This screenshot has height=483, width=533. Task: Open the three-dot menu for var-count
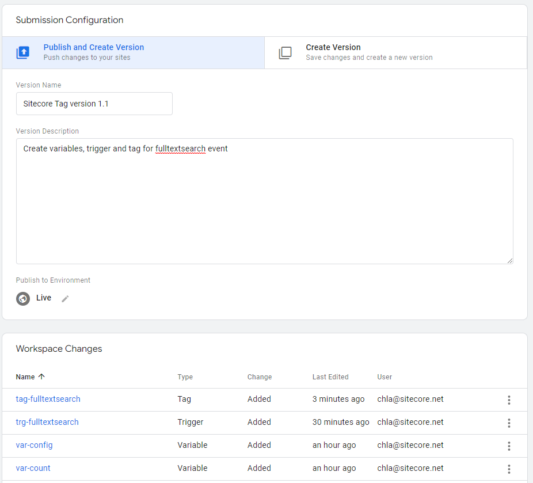[x=509, y=469]
